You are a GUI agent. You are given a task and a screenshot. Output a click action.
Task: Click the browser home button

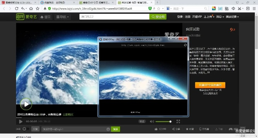pyautogui.click(x=31, y=8)
